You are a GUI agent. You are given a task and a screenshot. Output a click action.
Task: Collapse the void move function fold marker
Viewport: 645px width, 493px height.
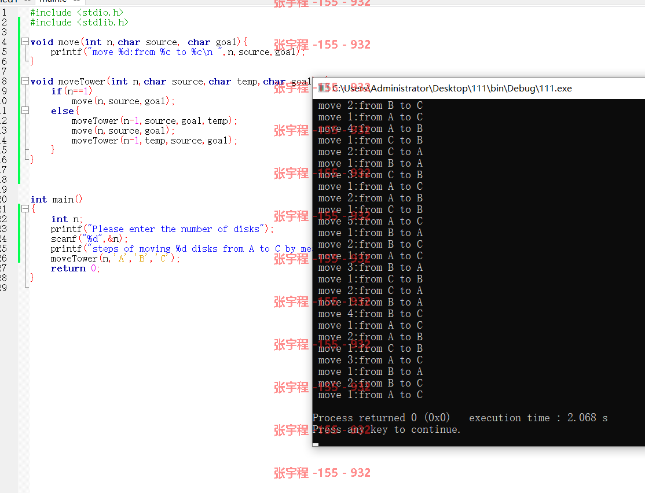(x=25, y=42)
